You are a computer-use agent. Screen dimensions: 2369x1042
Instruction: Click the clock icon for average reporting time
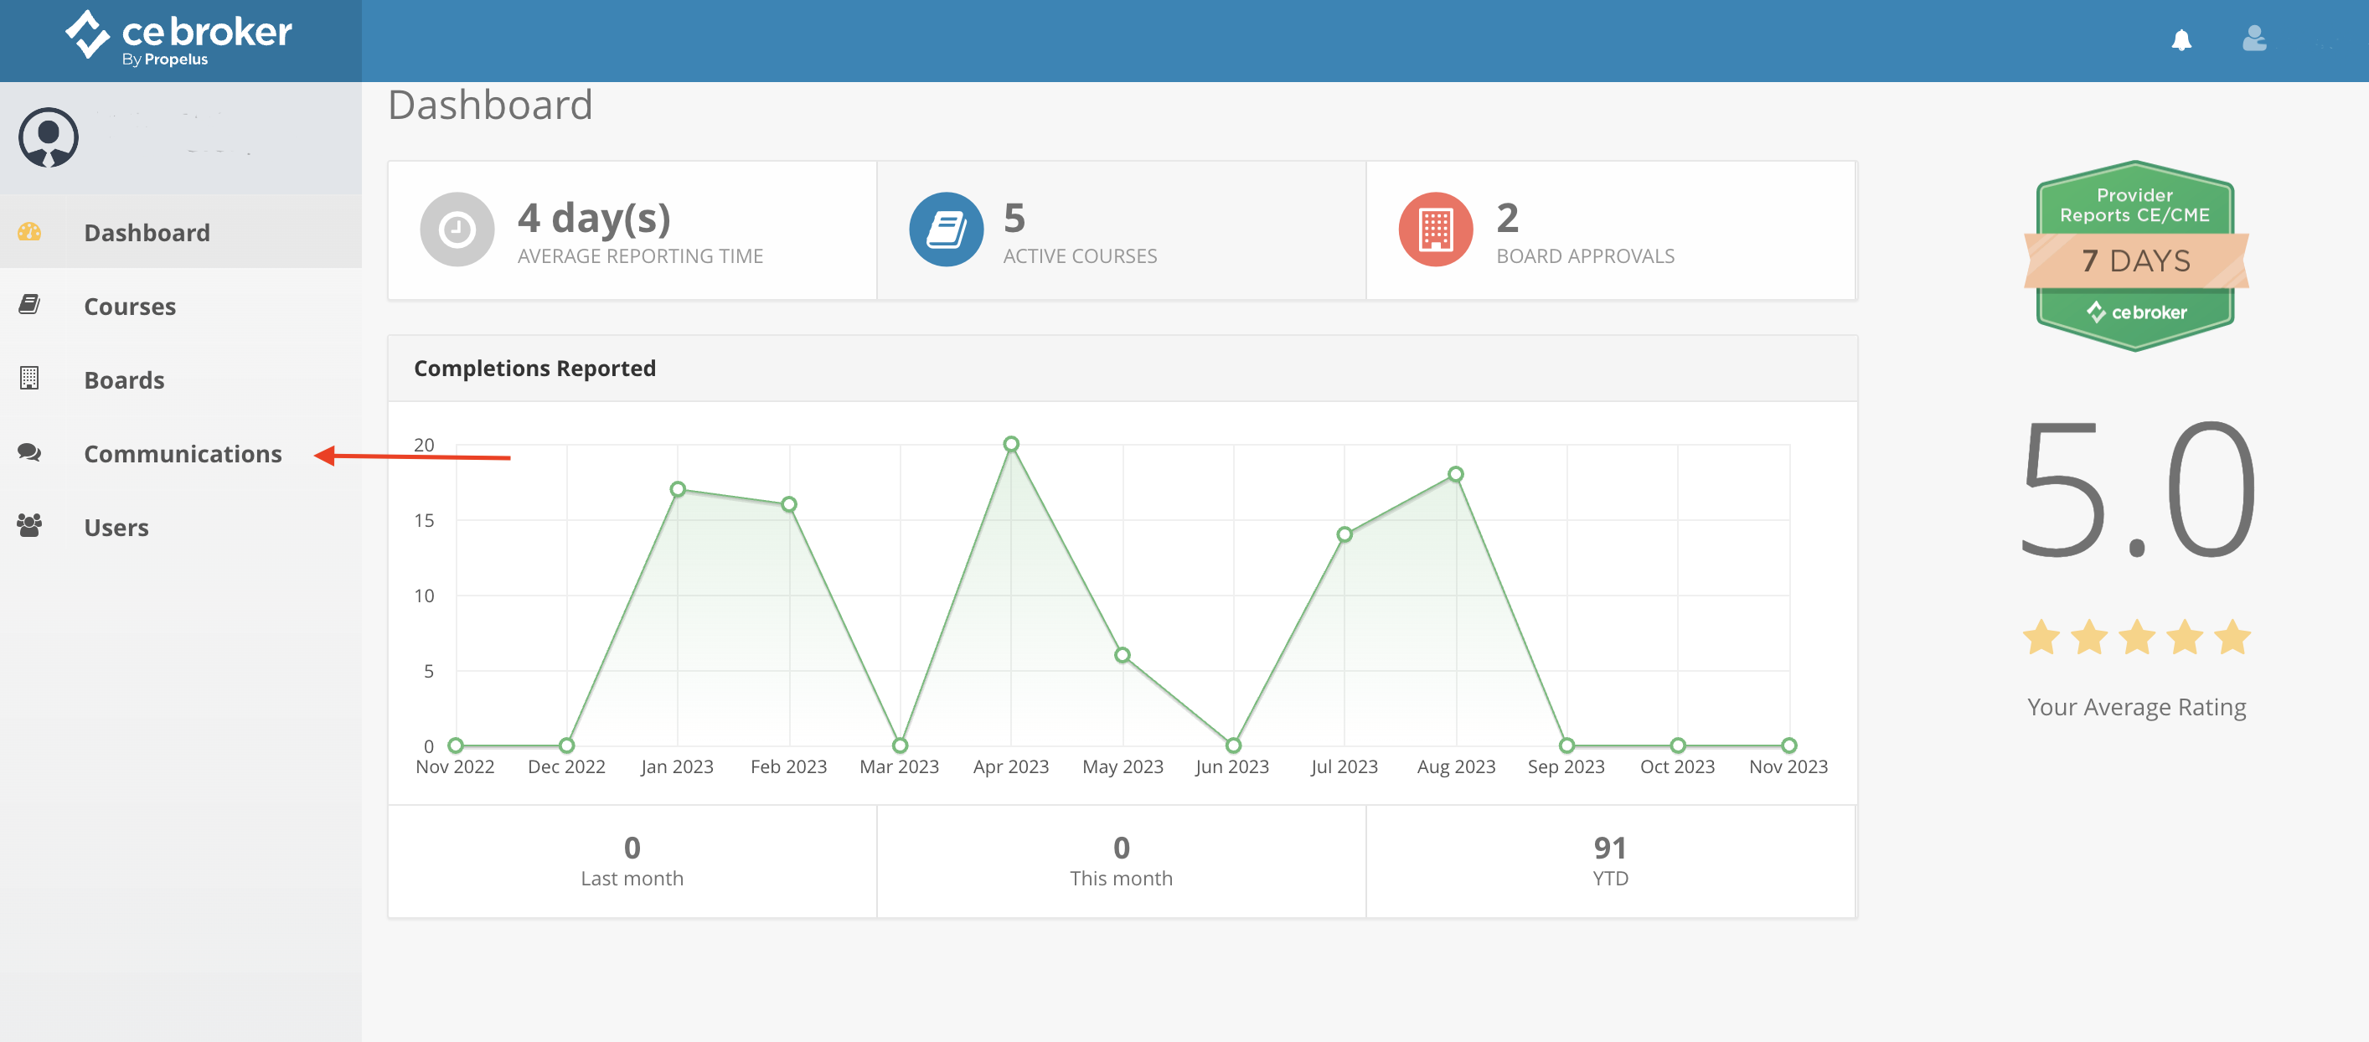click(457, 230)
